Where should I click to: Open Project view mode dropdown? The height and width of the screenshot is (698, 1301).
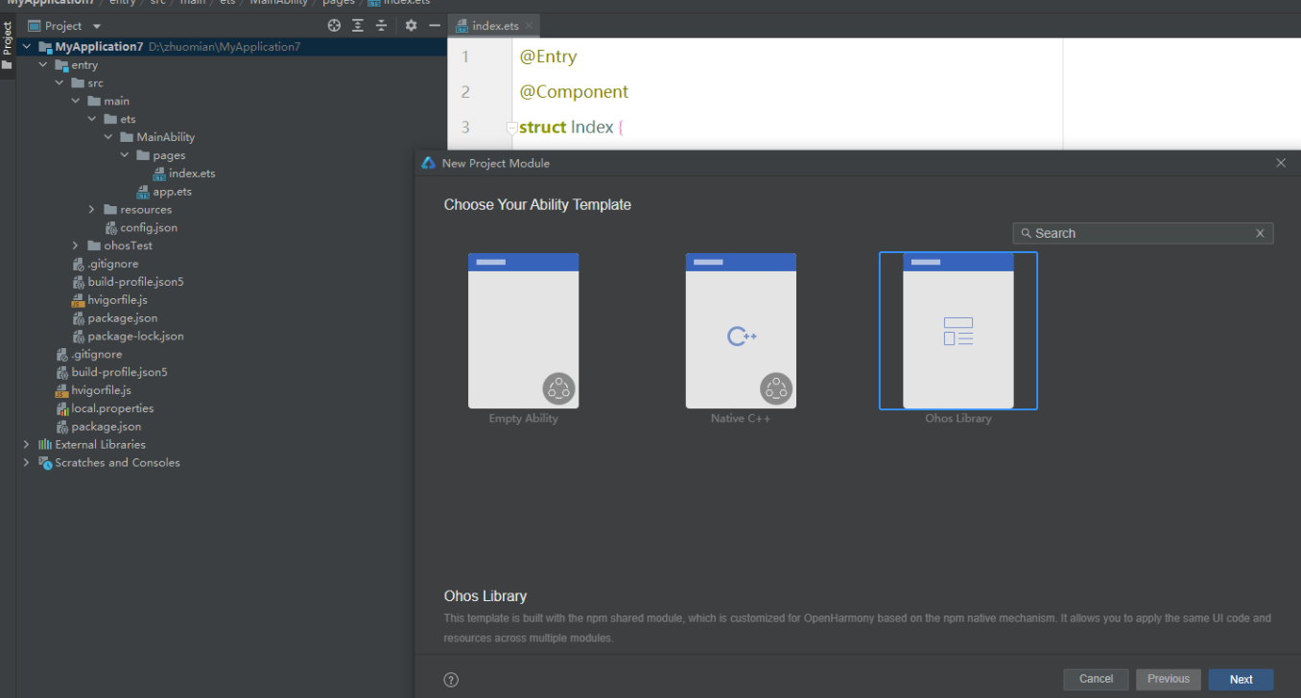click(x=96, y=26)
